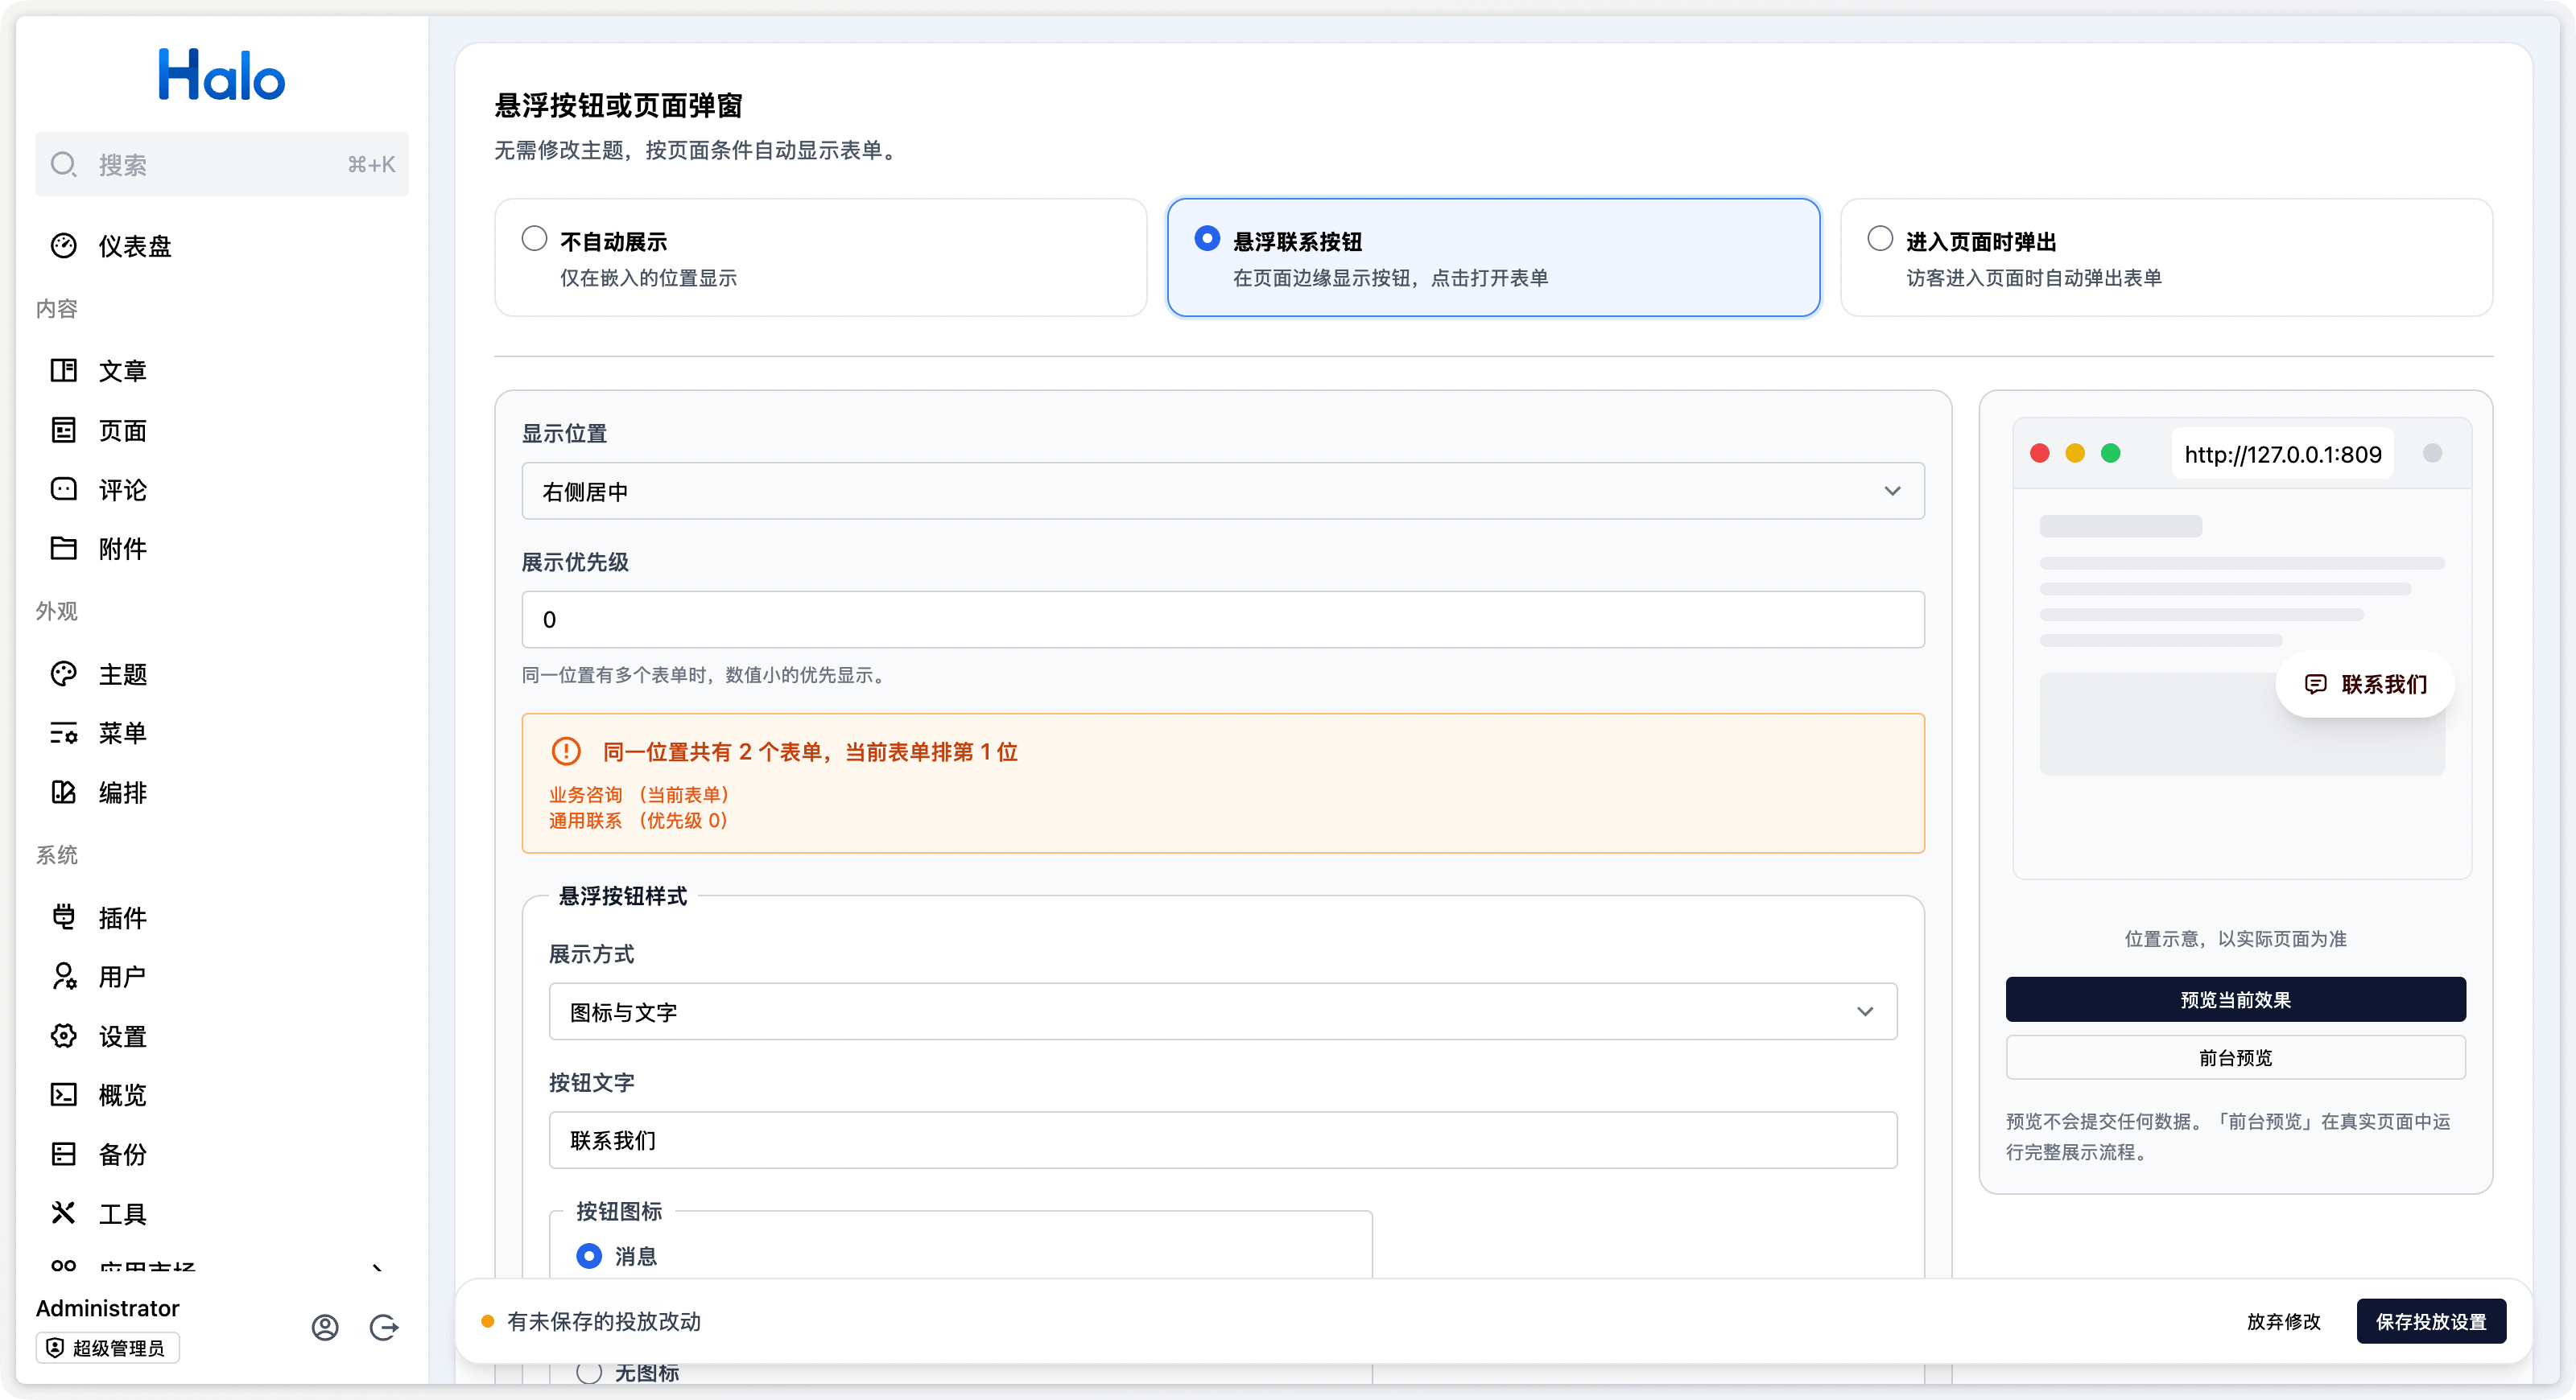Click the 有未保存的投放改动 status text

pos(604,1321)
